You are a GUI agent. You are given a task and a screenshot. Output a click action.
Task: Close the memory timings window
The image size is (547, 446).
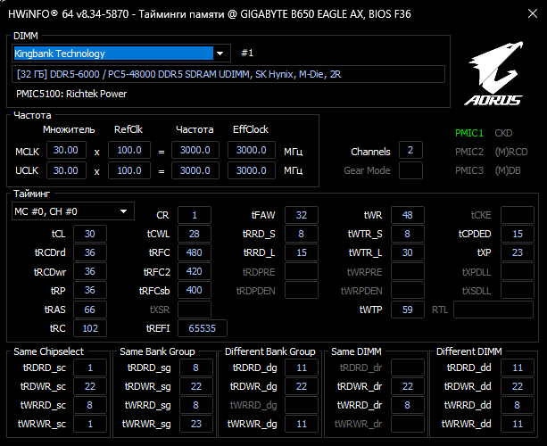coord(533,13)
